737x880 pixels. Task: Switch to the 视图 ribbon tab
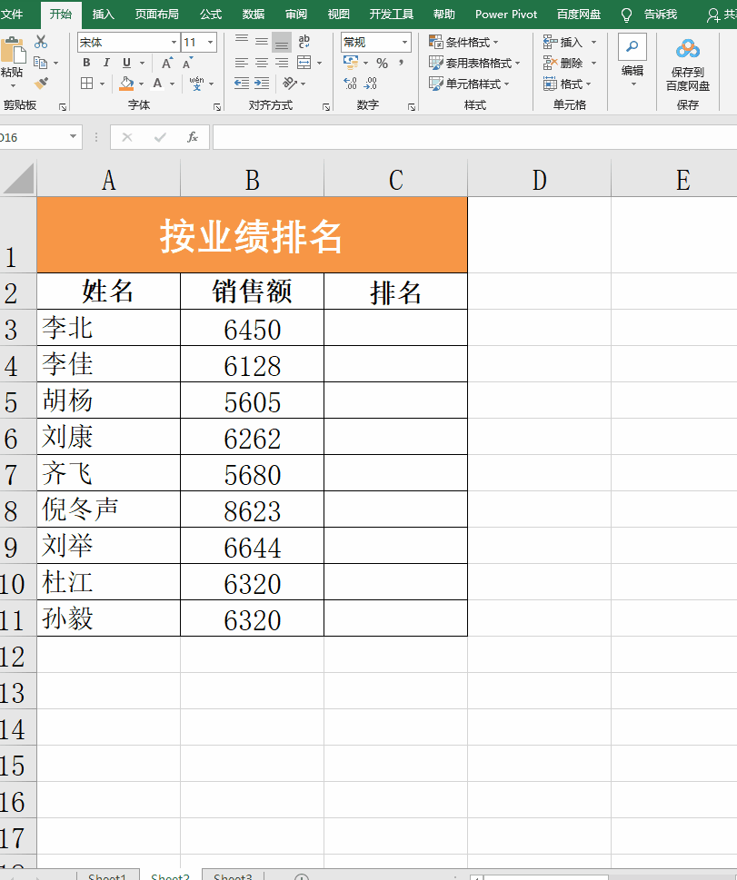338,14
